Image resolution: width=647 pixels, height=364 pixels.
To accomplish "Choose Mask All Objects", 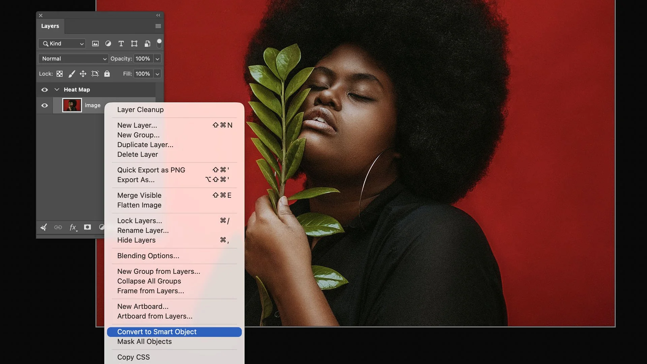I will (x=174, y=342).
